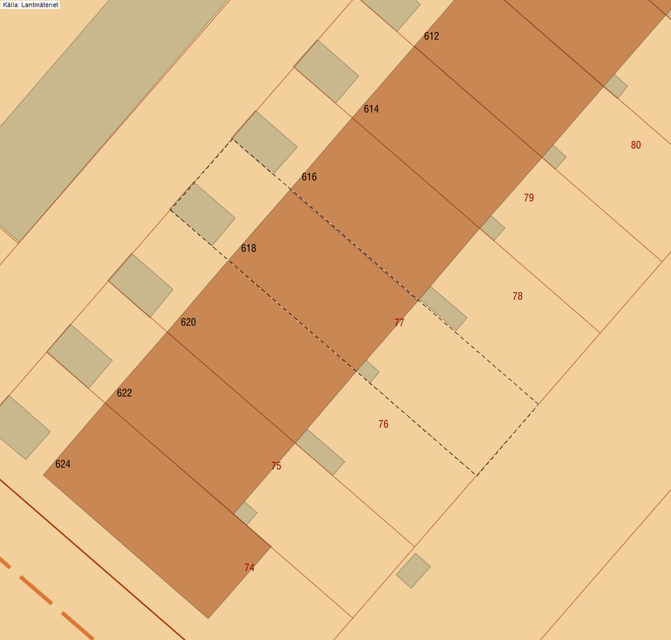The image size is (671, 640).
Task: Click house number 620 on map
Action: 188,322
